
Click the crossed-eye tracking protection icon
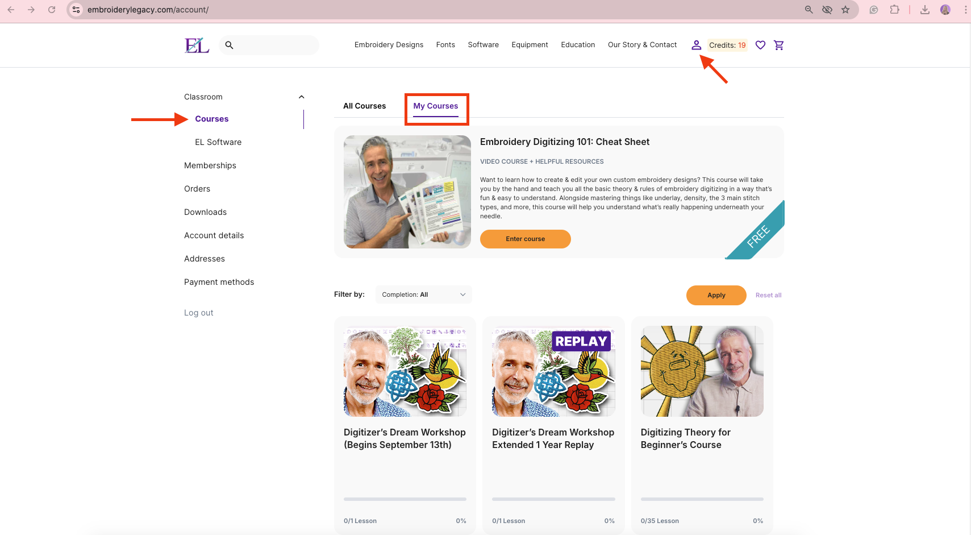pyautogui.click(x=827, y=10)
